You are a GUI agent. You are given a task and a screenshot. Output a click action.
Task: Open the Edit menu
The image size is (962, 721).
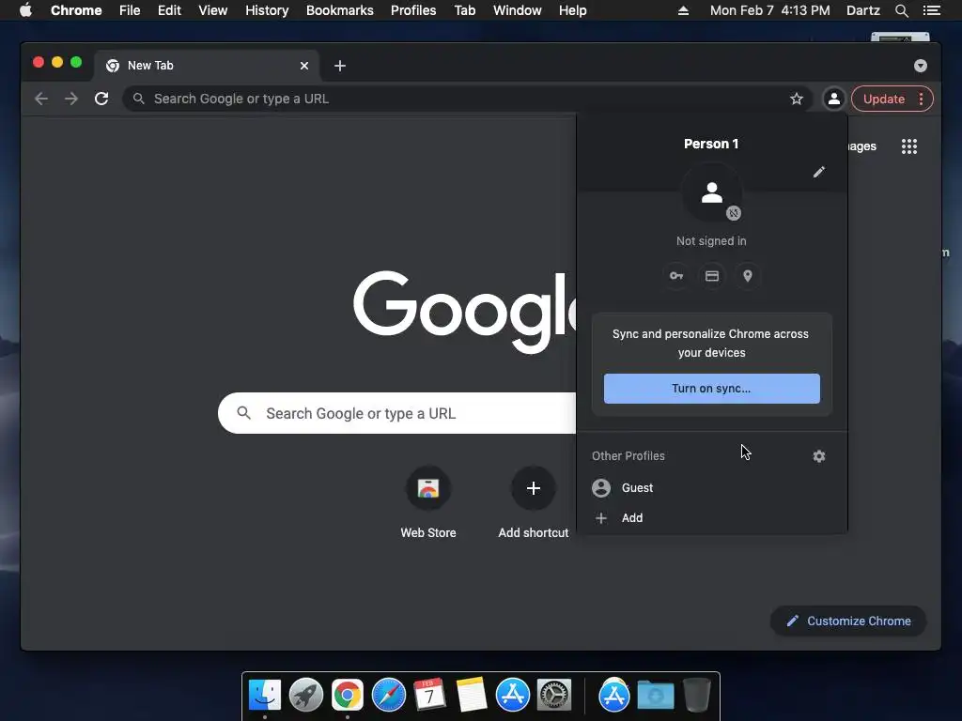[x=169, y=10]
